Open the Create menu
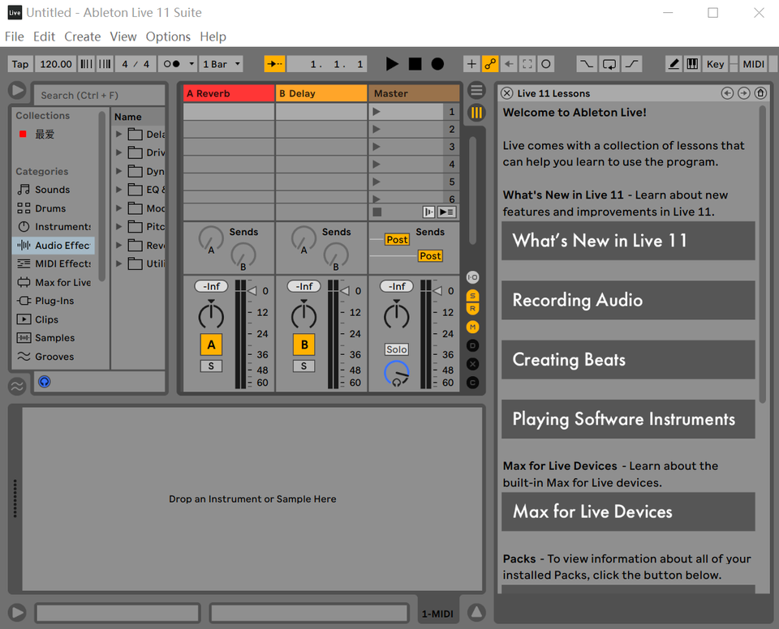This screenshot has width=779, height=629. (x=83, y=36)
